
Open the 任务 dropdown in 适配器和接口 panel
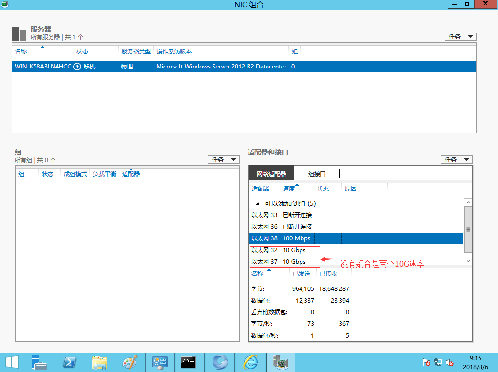pyautogui.click(x=456, y=159)
